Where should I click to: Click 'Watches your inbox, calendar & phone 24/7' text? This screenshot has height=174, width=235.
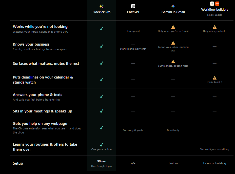click(41, 32)
